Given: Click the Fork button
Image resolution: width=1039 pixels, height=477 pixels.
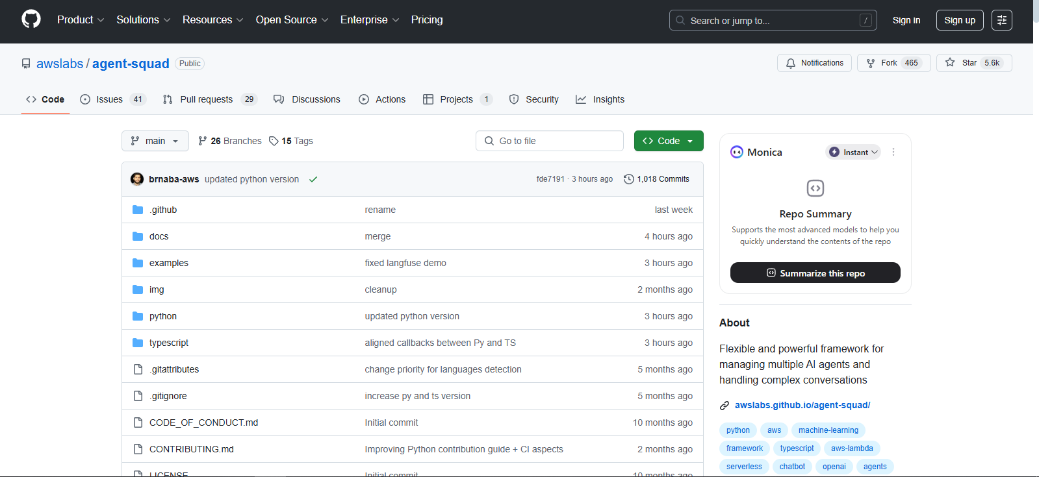Looking at the screenshot, I should [x=894, y=63].
